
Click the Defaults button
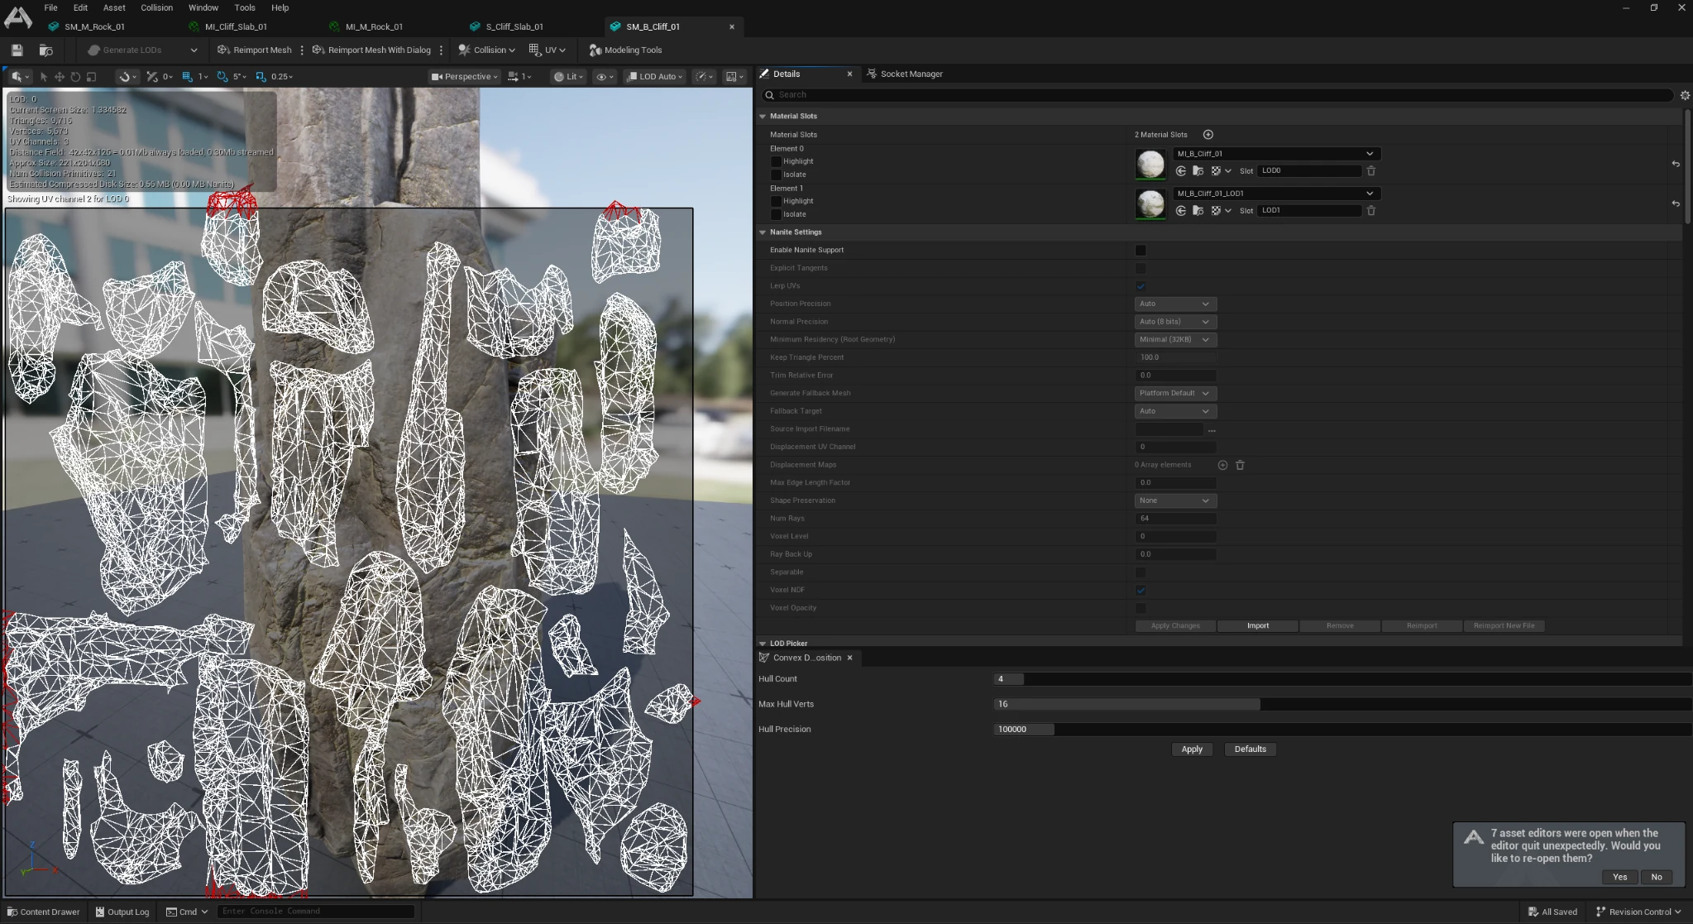tap(1250, 749)
